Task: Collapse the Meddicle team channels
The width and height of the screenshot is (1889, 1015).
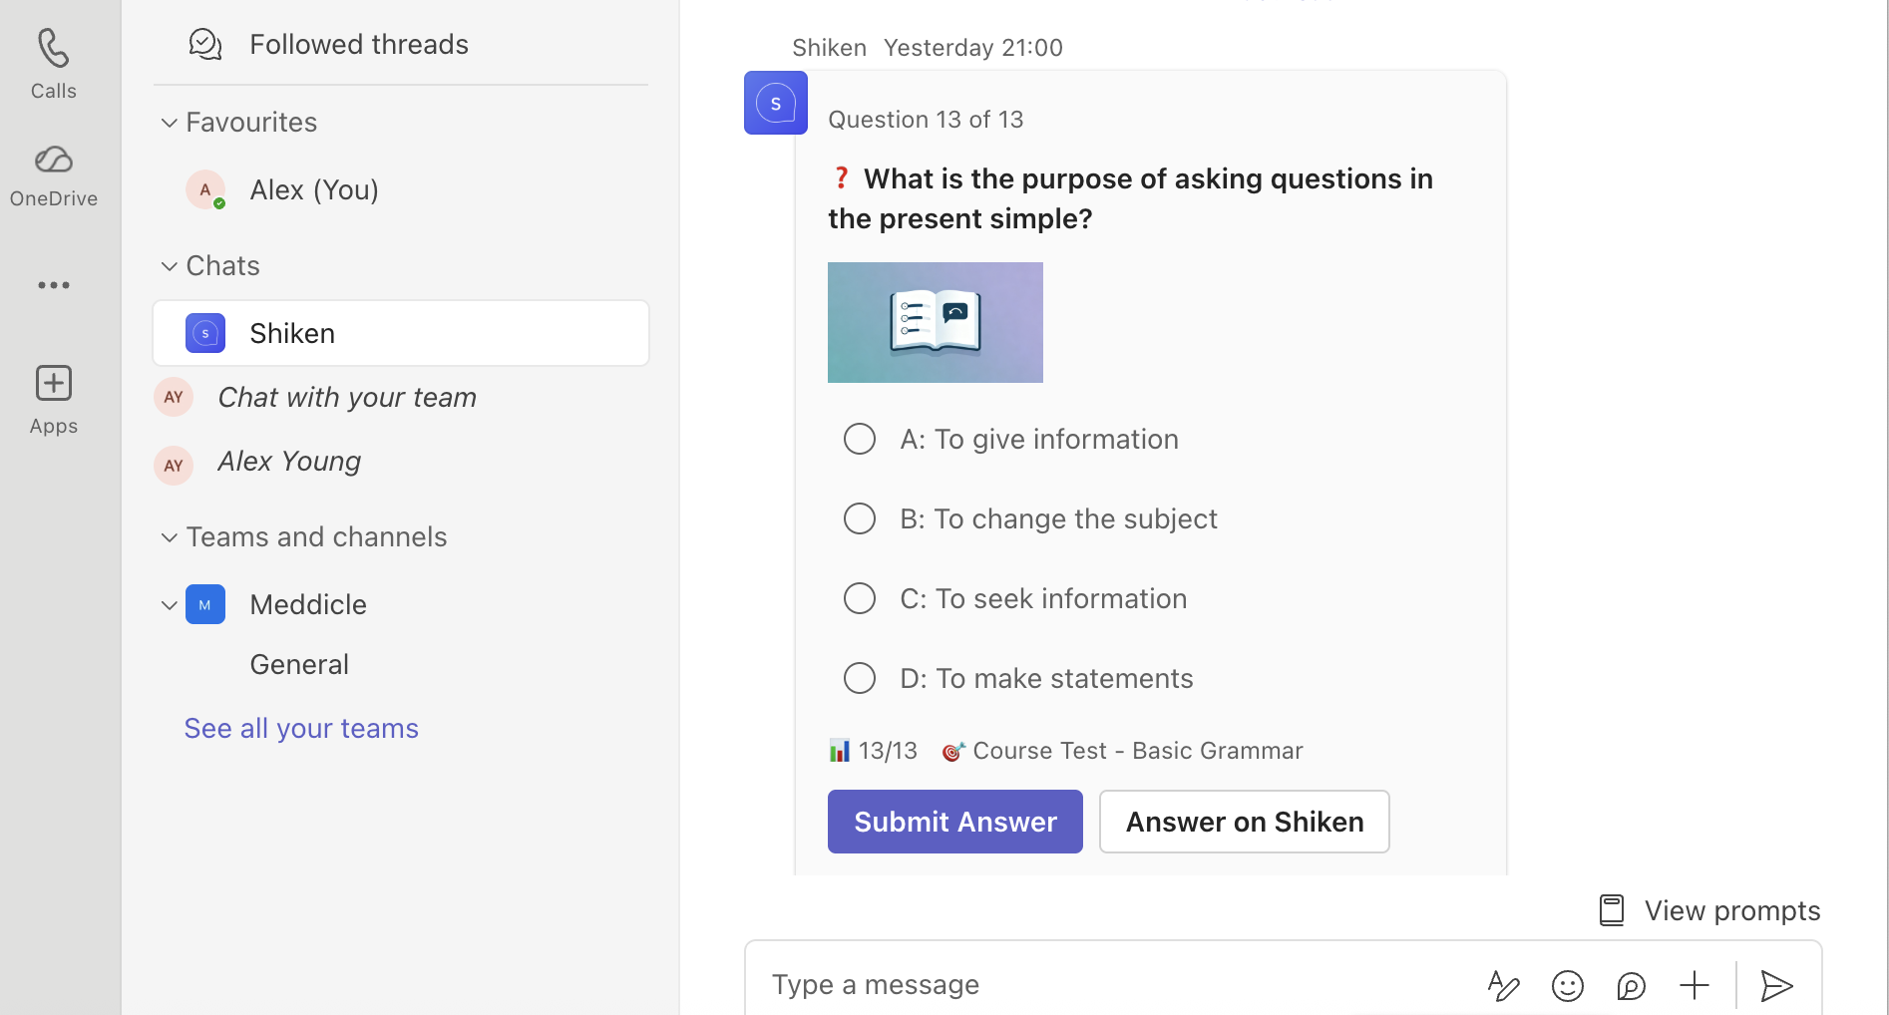Action: point(170,605)
